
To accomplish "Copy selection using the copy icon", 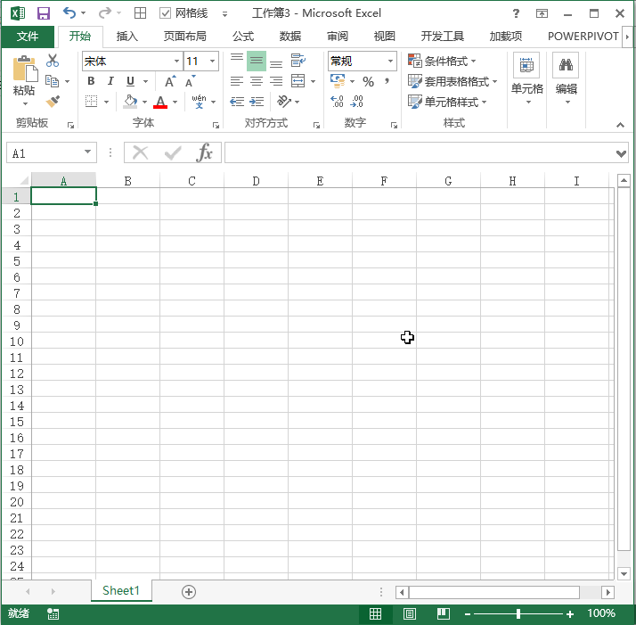I will 52,81.
